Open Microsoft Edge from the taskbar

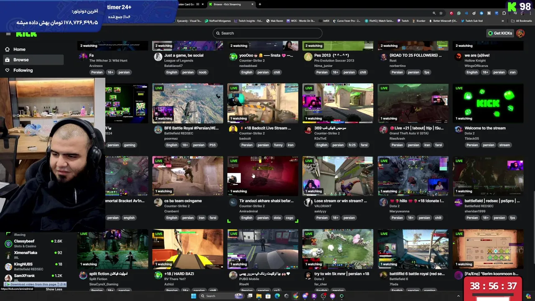[x=277, y=296]
